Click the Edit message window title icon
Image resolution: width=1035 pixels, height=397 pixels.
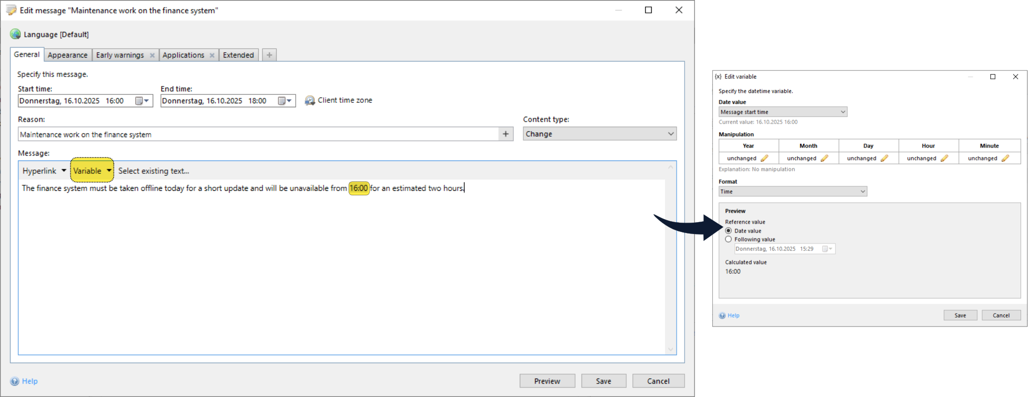tap(11, 10)
